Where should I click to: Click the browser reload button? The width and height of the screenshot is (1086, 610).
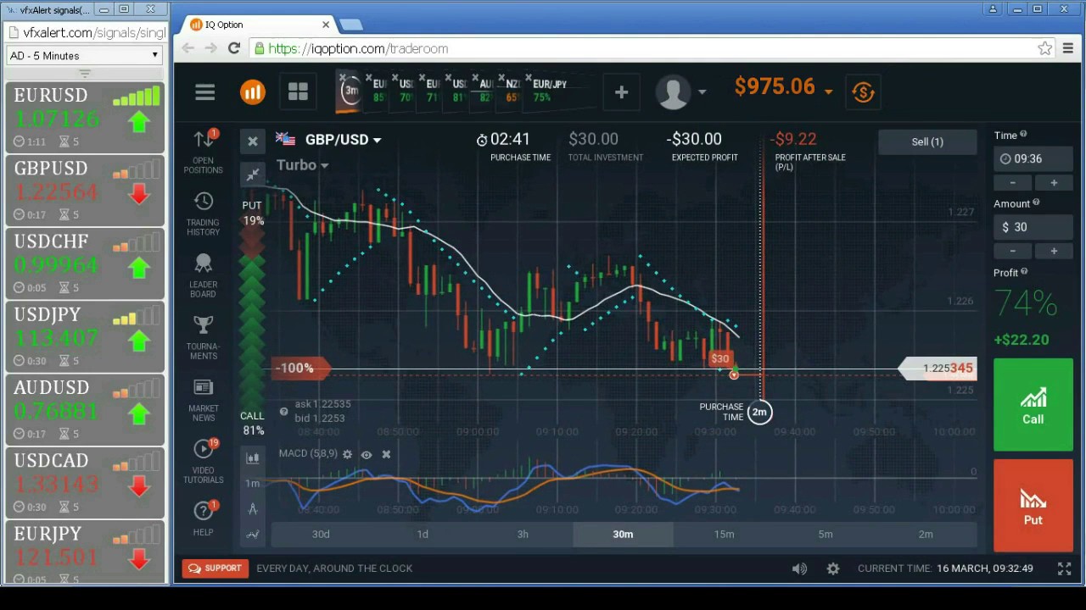234,48
